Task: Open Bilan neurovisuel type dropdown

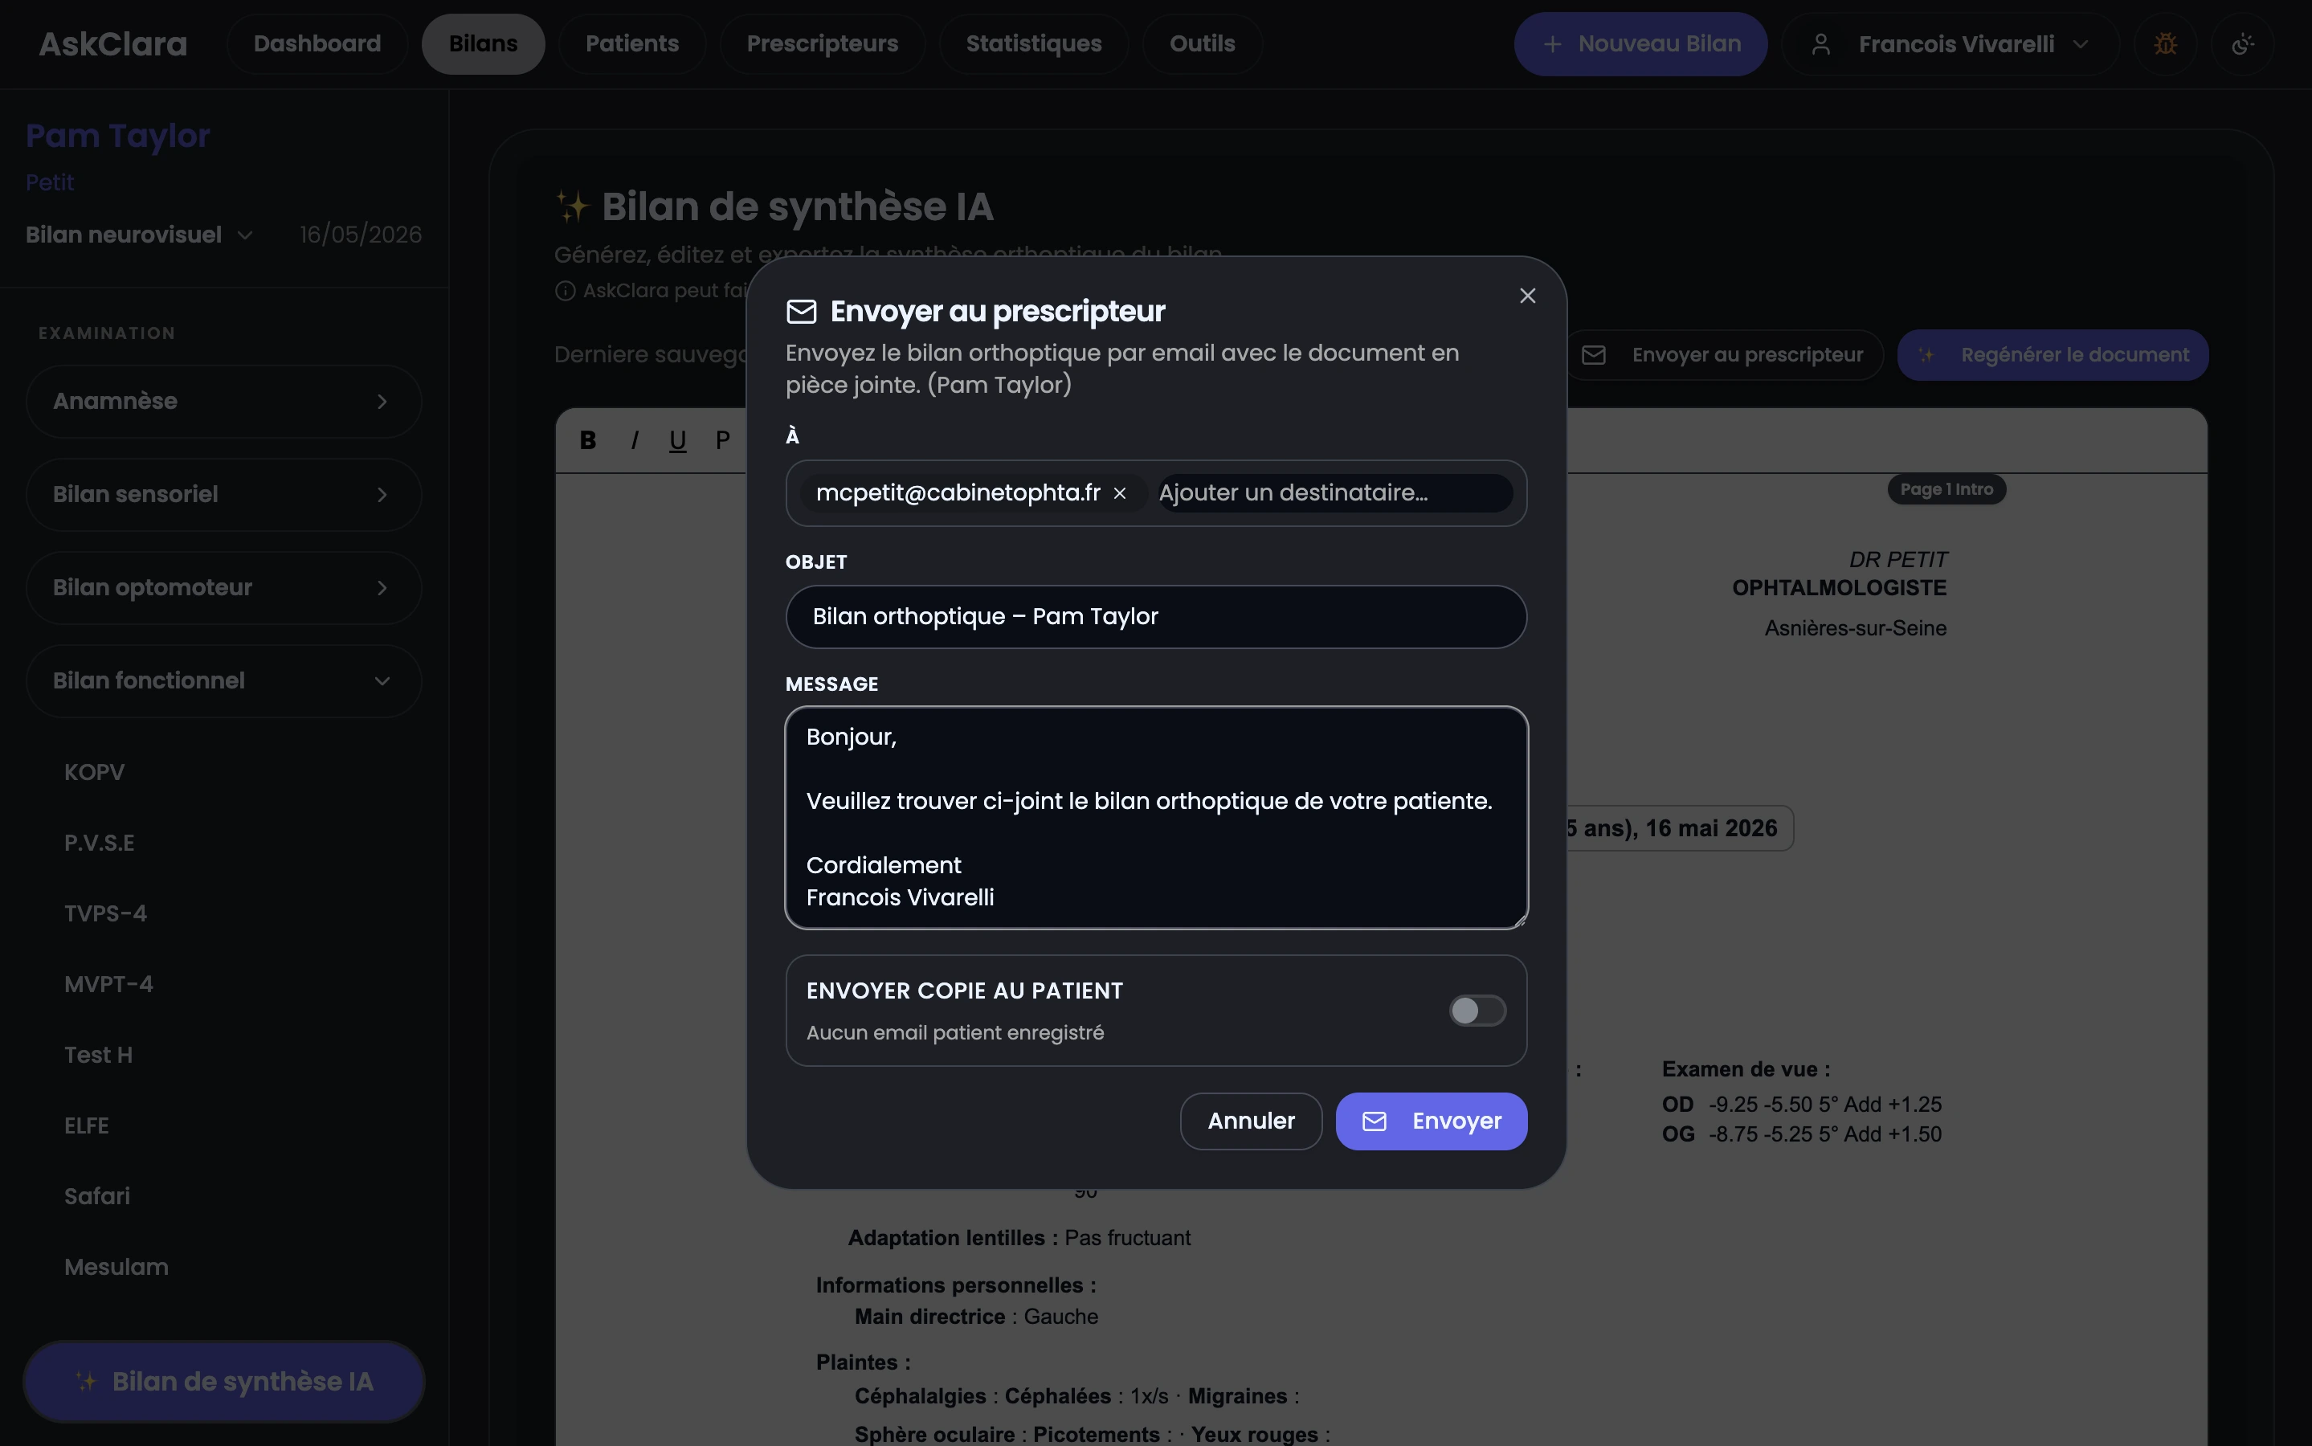Action: coord(140,235)
